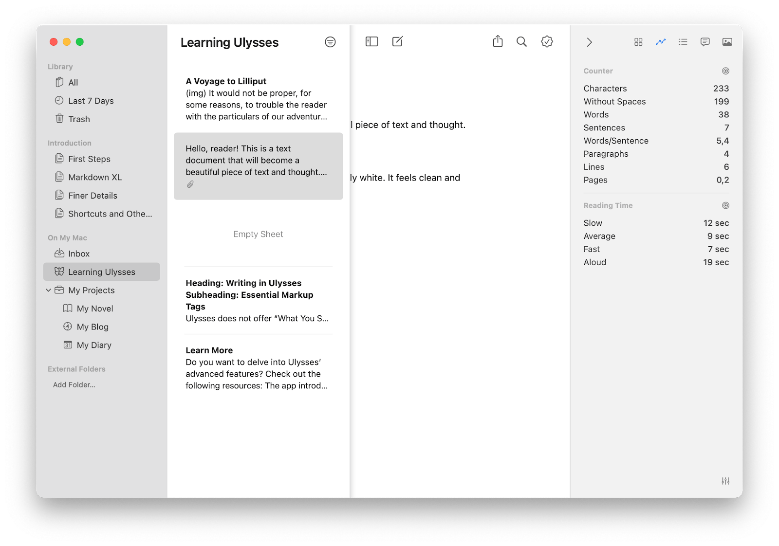Click the My Diary calendar icon
Viewport: 779px width, 546px height.
[x=68, y=345]
